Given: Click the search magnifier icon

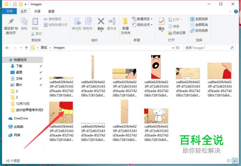Looking at the screenshot, I should 232,48.
